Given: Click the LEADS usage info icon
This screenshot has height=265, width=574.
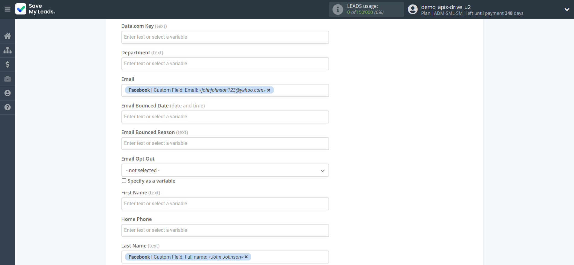Looking at the screenshot, I should (338, 10).
